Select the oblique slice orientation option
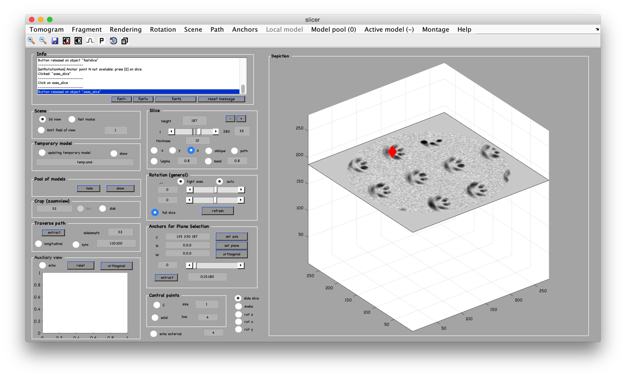Image resolution: width=626 pixels, height=378 pixels. point(209,150)
